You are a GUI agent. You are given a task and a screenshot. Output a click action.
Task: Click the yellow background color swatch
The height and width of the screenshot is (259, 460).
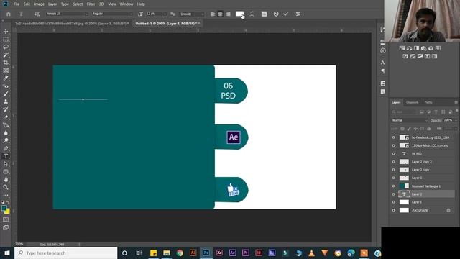[7, 211]
